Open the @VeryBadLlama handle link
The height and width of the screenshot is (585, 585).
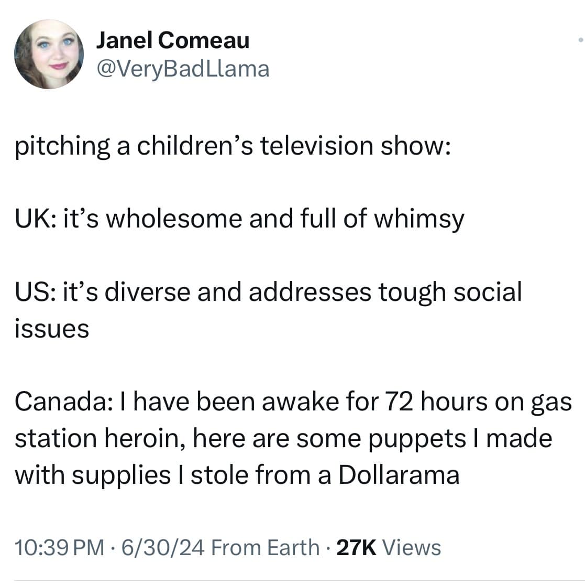point(182,68)
